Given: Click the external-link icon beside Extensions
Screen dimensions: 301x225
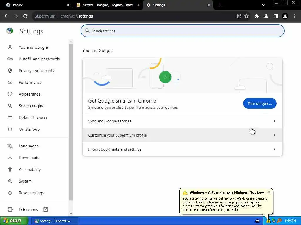Looking at the screenshot, I should [x=46, y=209].
